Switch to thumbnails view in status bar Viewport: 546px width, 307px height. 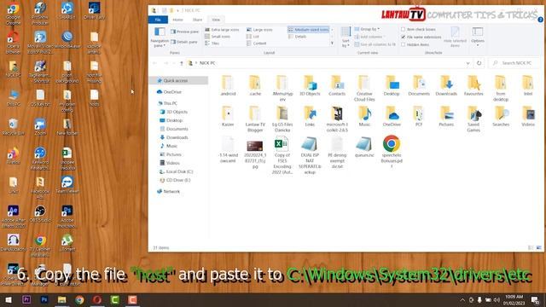539,247
